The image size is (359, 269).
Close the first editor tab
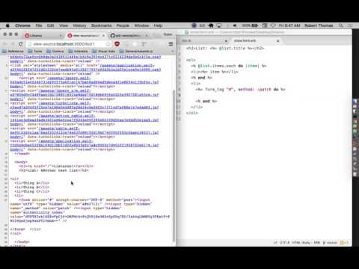tap(226, 40)
